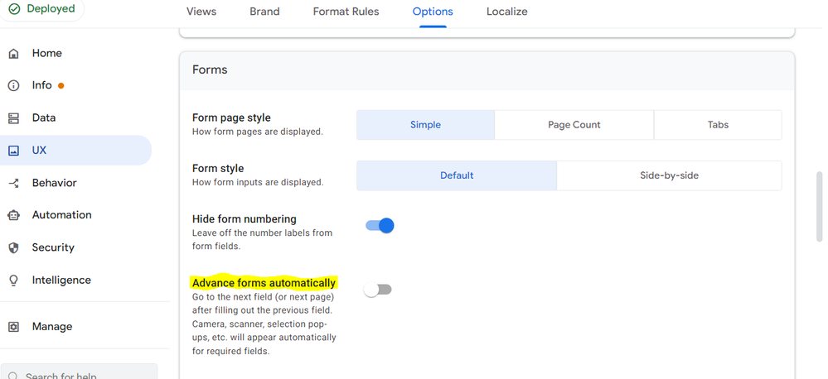The image size is (828, 379).
Task: Open the Manage section label
Action: (x=52, y=327)
